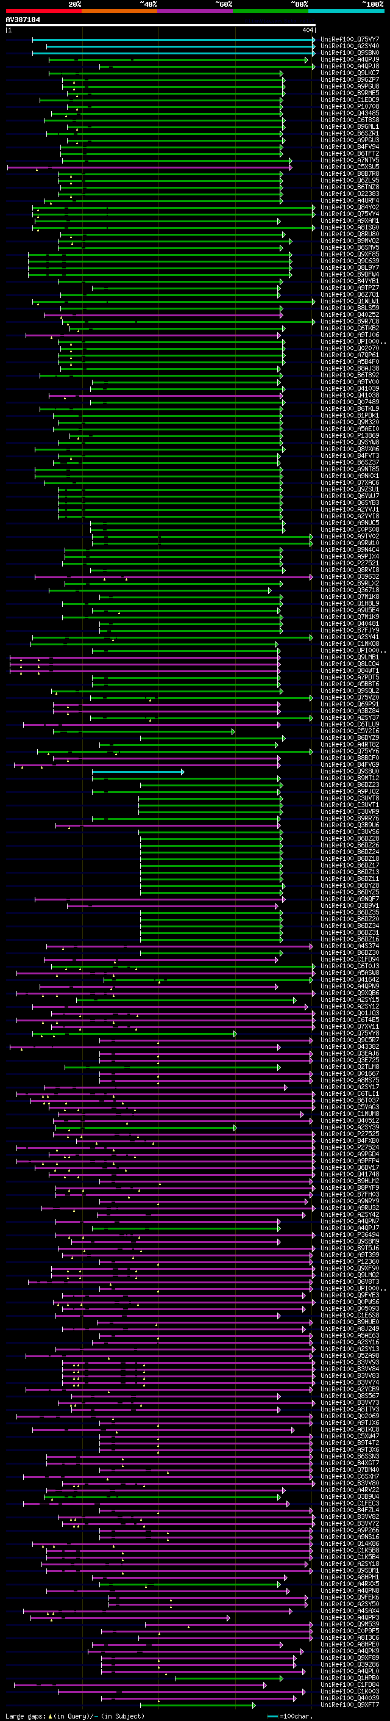This screenshot has height=1721, width=390.
Task: Click the red 20% legend color bar
Action: point(43,11)
